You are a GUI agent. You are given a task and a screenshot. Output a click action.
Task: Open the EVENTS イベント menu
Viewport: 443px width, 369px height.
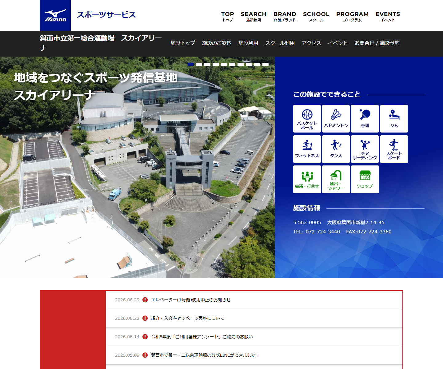(388, 17)
